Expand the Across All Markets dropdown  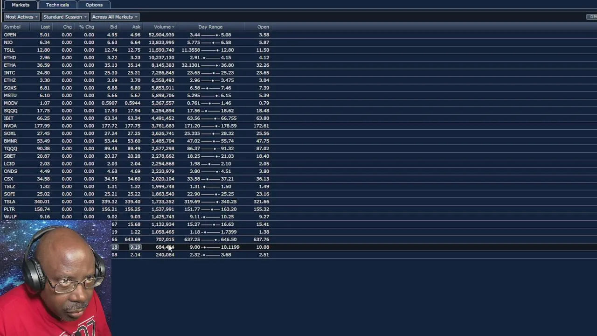[x=115, y=17]
